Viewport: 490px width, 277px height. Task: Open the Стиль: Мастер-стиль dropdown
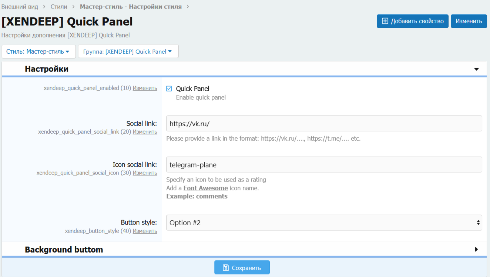(38, 51)
